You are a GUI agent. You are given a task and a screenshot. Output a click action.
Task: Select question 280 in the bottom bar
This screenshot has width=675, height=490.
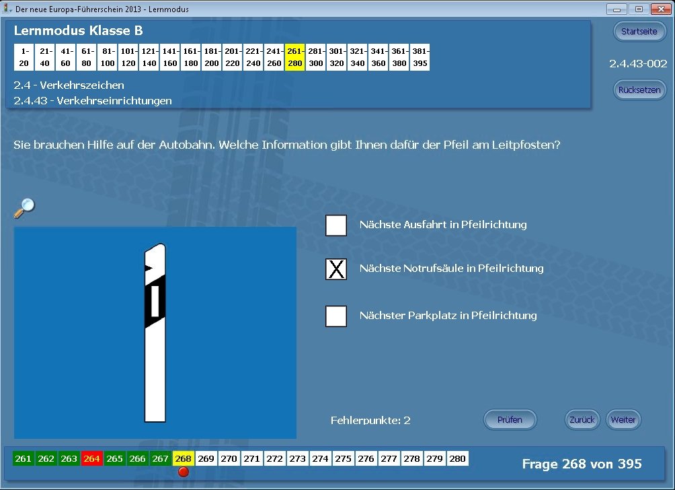457,458
